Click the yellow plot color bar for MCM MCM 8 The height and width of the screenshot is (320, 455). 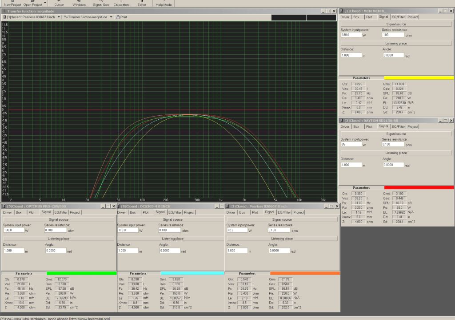point(419,78)
